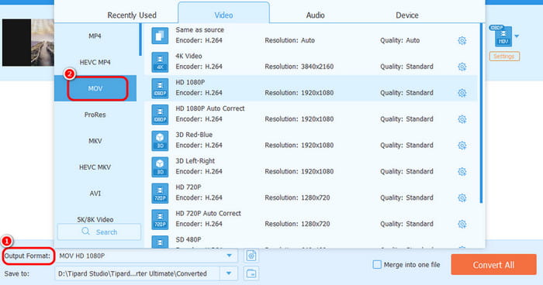The height and width of the screenshot is (285, 543).
Task: Click the MOV HD 1080P output format field
Action: (147, 256)
